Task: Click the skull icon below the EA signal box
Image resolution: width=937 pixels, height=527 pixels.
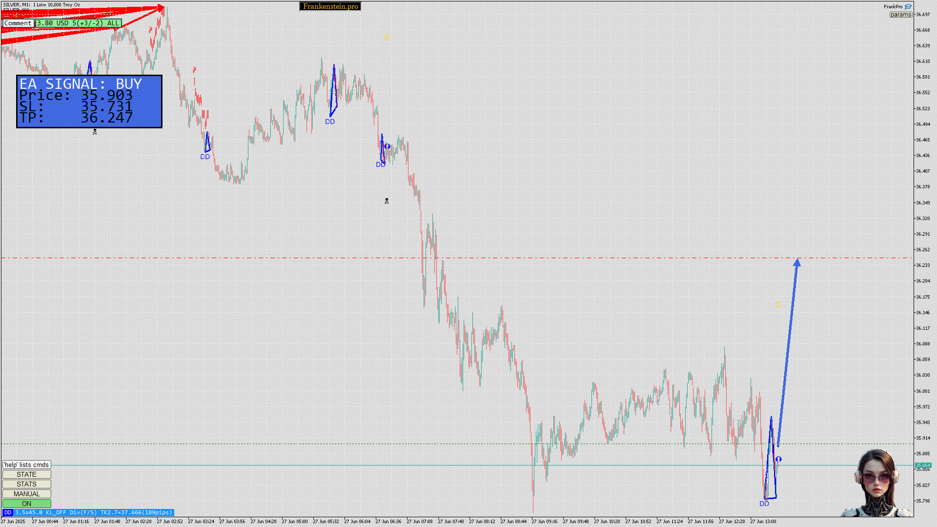Action: (95, 132)
